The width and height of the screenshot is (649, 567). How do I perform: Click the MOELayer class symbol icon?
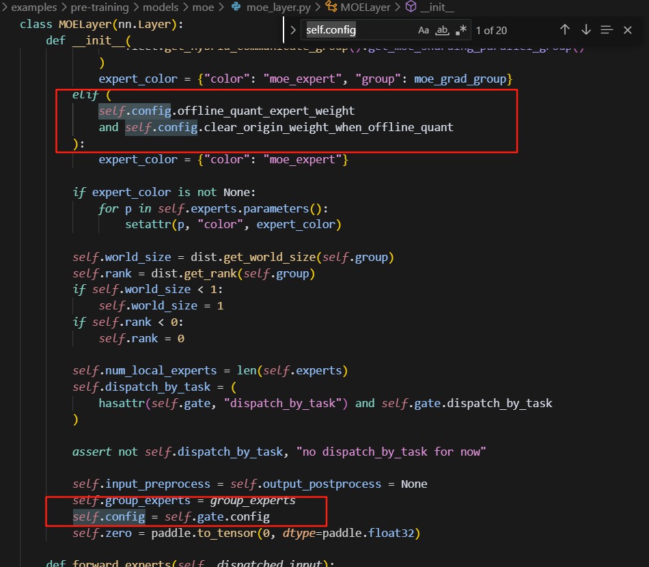point(331,7)
